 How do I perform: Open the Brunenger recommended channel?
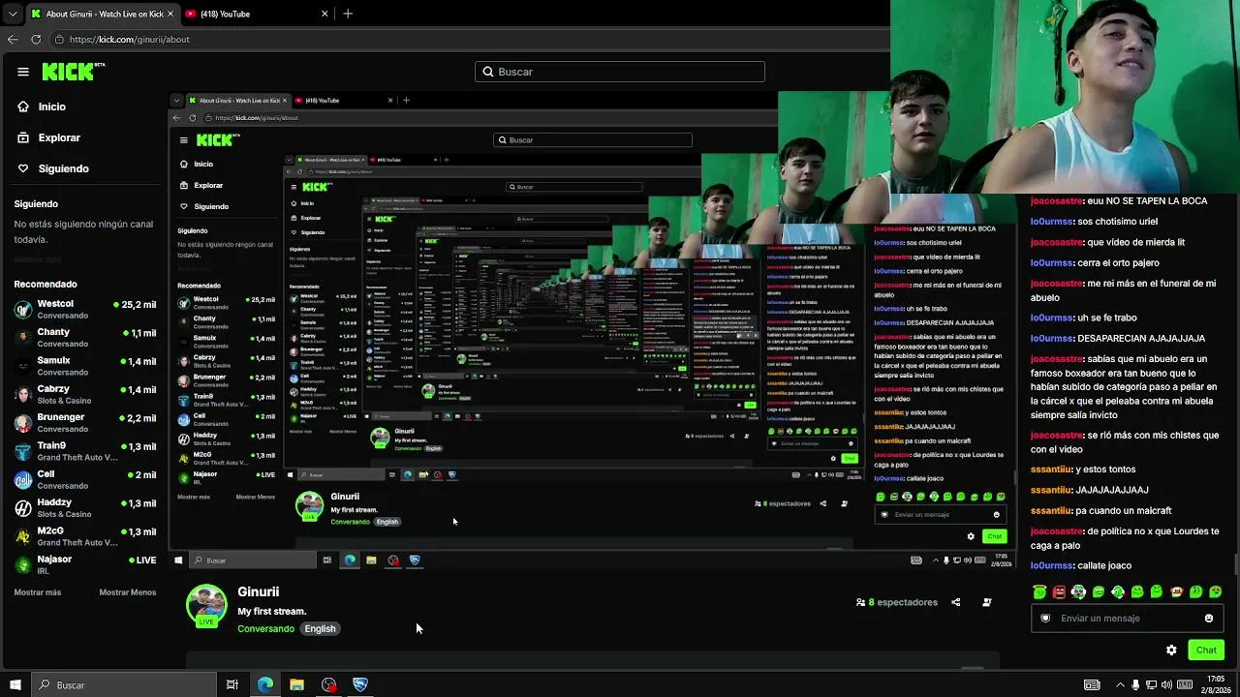[85, 423]
